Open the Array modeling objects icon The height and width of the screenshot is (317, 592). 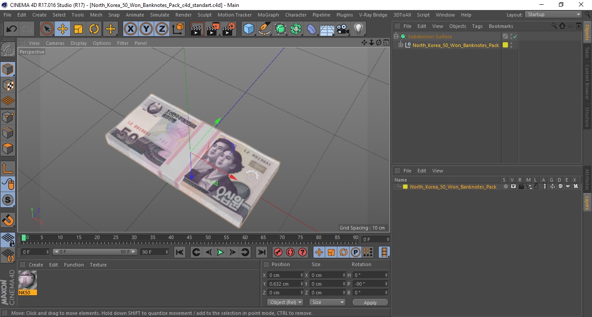click(296, 29)
